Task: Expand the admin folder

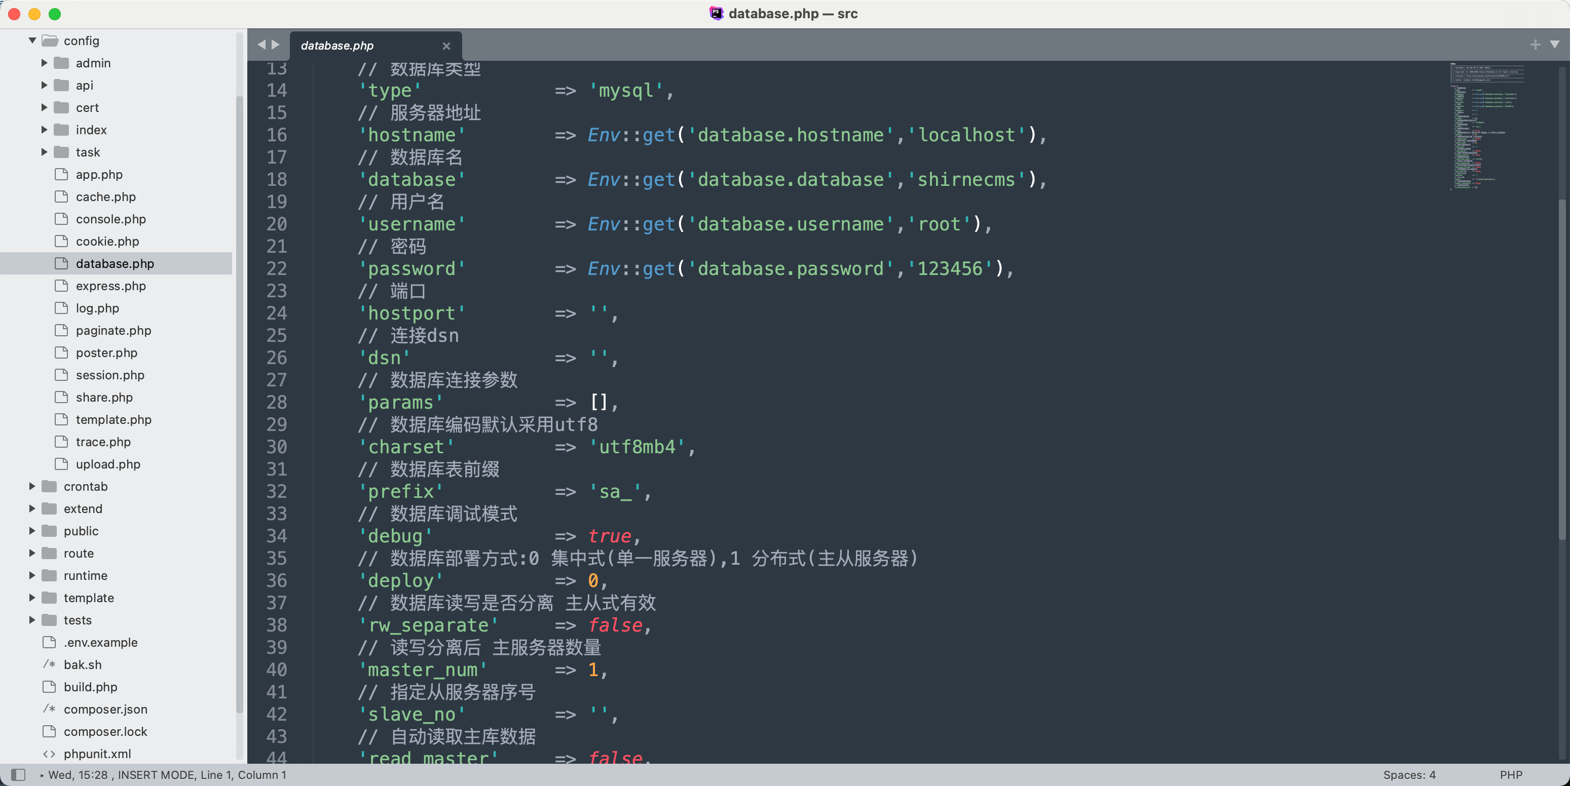Action: click(x=44, y=63)
